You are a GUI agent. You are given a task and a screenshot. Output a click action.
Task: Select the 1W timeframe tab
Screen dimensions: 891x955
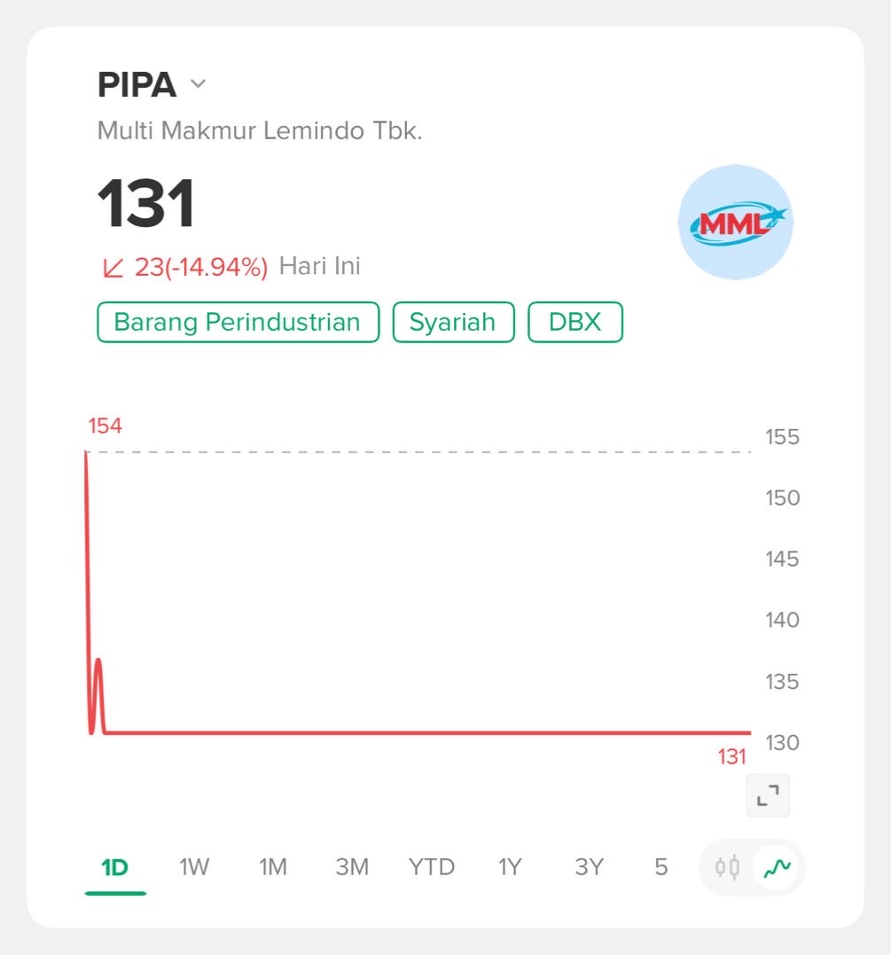(194, 867)
